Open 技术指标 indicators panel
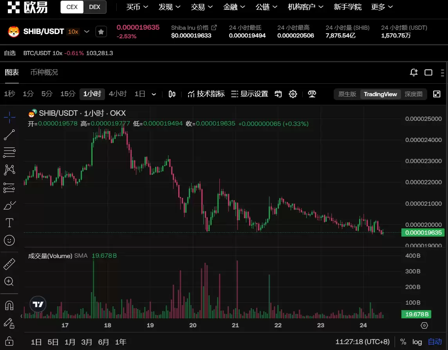The width and height of the screenshot is (448, 350). click(206, 94)
